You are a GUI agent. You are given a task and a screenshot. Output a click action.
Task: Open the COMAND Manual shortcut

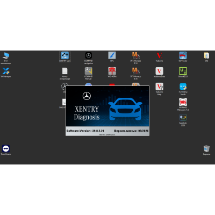pyautogui.click(x=88, y=74)
